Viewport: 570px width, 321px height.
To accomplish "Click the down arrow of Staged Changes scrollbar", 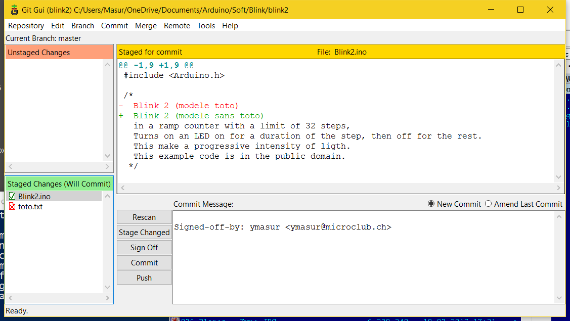I will (x=107, y=287).
